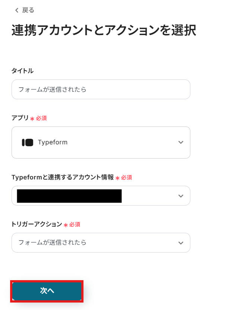Click the Typeformと連携するアカウント情報 label
Screen dimensions: 225x310
63,177
